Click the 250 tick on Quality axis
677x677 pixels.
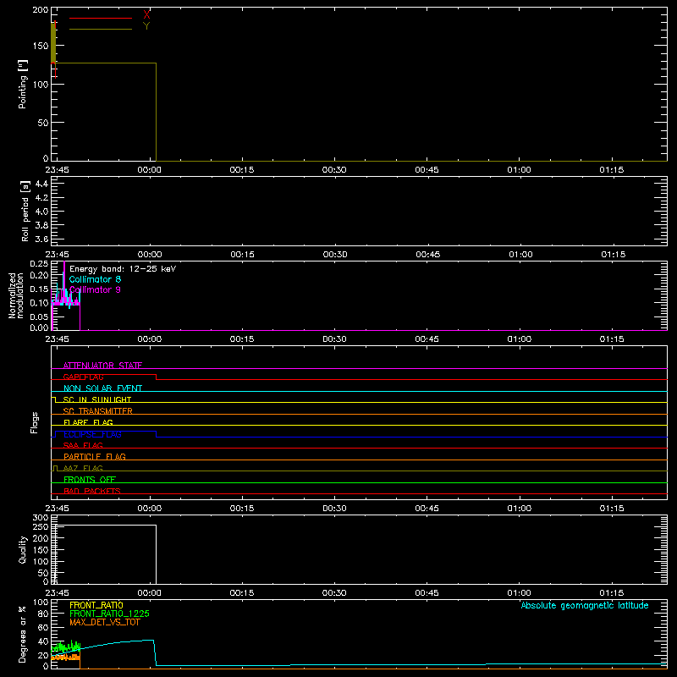(x=41, y=526)
